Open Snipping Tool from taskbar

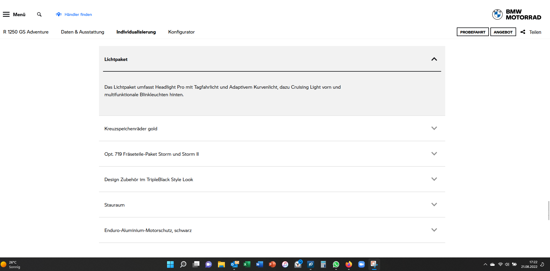pyautogui.click(x=374, y=264)
